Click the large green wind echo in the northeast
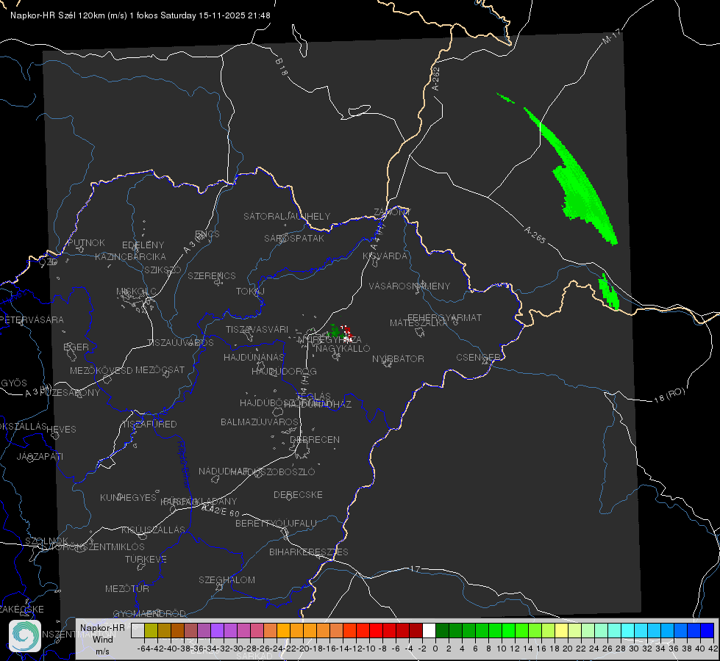Screen dimensions: 720x661 pos(577,183)
